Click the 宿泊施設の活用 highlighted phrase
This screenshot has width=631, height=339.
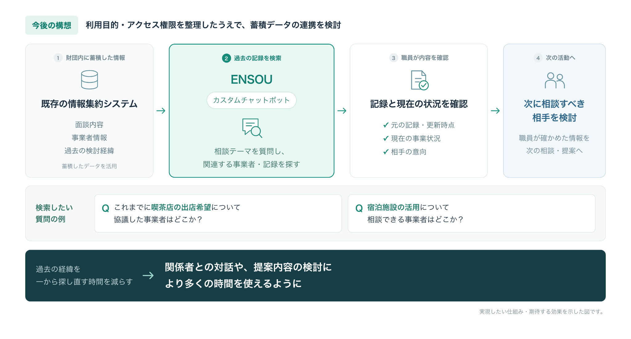pos(393,207)
